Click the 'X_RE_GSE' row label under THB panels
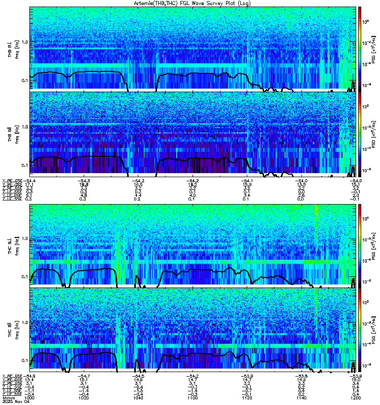The image size is (380, 405). pyautogui.click(x=13, y=181)
